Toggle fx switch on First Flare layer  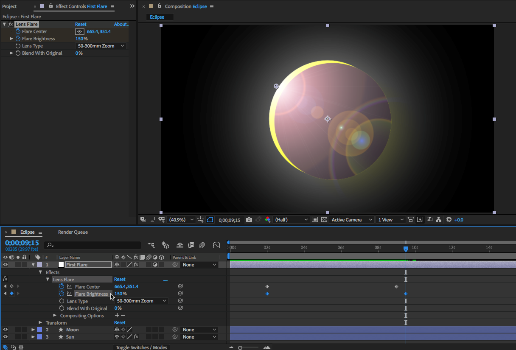click(x=136, y=265)
